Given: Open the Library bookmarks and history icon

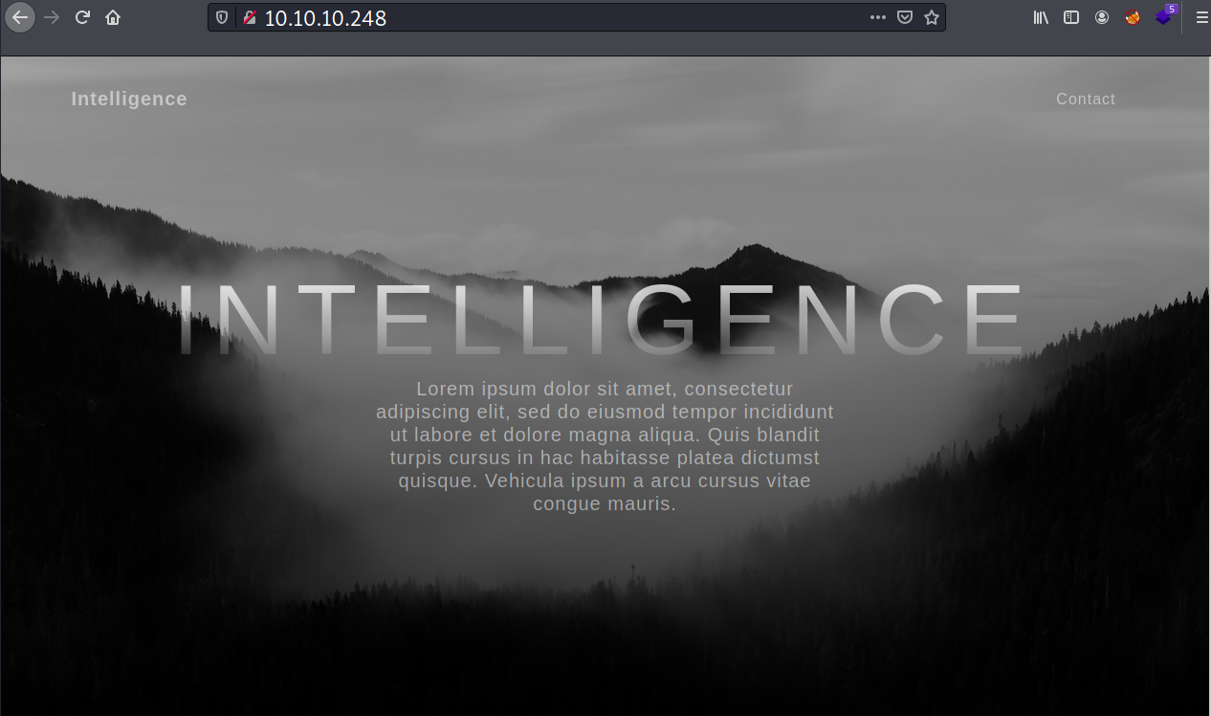Looking at the screenshot, I should point(1041,17).
